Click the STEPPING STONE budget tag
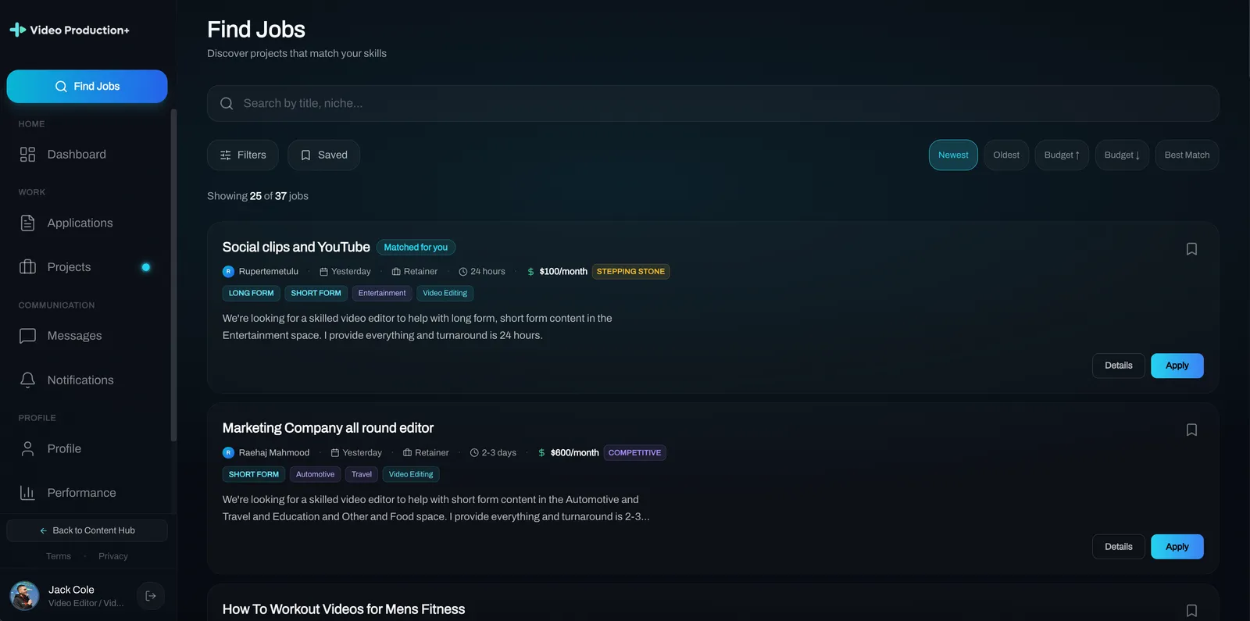Viewport: 1250px width, 621px height. pos(630,272)
